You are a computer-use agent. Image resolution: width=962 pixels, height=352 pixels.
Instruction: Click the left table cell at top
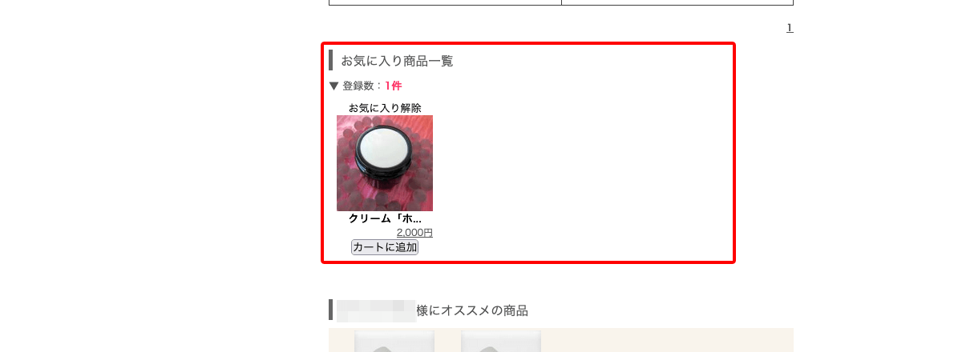(x=445, y=2)
